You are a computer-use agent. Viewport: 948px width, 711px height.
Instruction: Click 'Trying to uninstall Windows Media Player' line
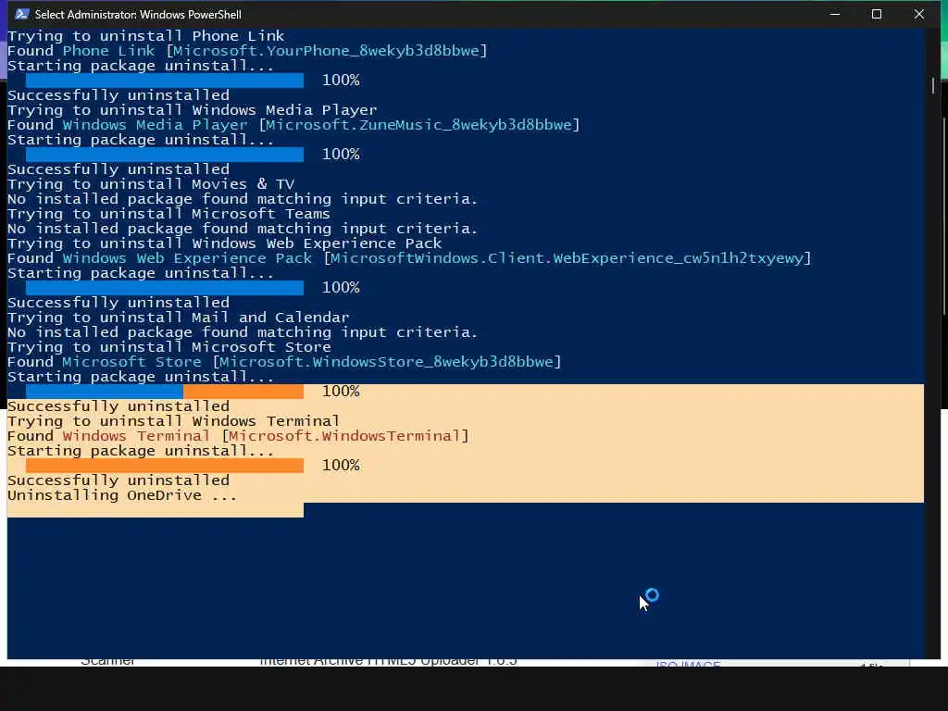193,110
